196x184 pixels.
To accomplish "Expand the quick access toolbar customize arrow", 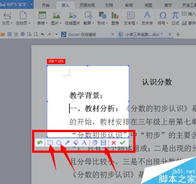I will (x=56, y=34).
